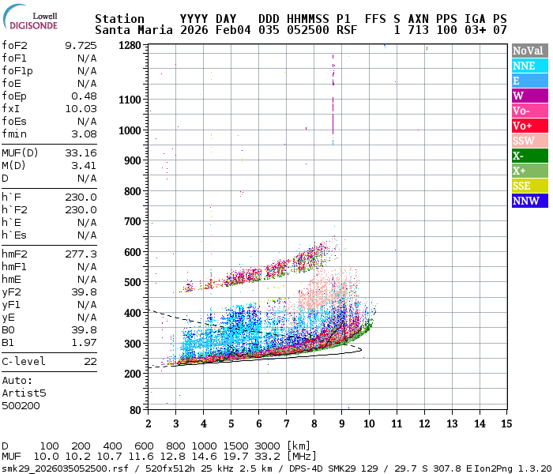Click the 1280 km height axis label
This screenshot has width=553, height=474.
[x=130, y=46]
